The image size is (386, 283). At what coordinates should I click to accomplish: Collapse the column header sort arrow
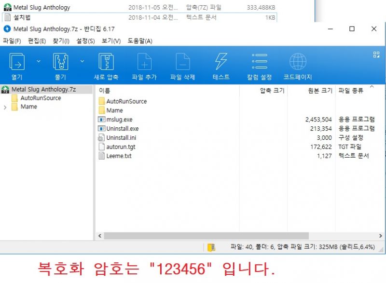tap(372, 86)
